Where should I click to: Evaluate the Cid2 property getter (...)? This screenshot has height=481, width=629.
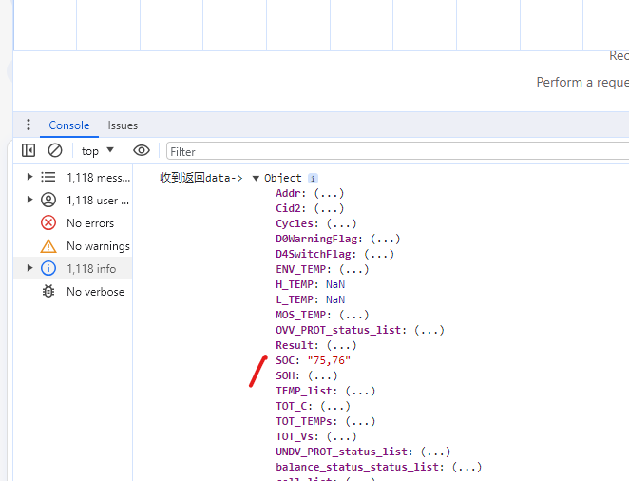coord(329,208)
